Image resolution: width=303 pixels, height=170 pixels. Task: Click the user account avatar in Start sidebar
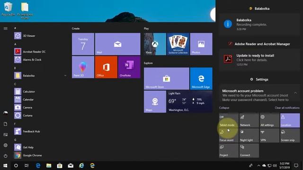pyautogui.click(x=5, y=113)
